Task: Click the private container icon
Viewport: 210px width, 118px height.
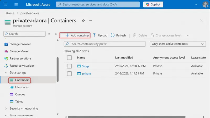Action: coord(79,73)
